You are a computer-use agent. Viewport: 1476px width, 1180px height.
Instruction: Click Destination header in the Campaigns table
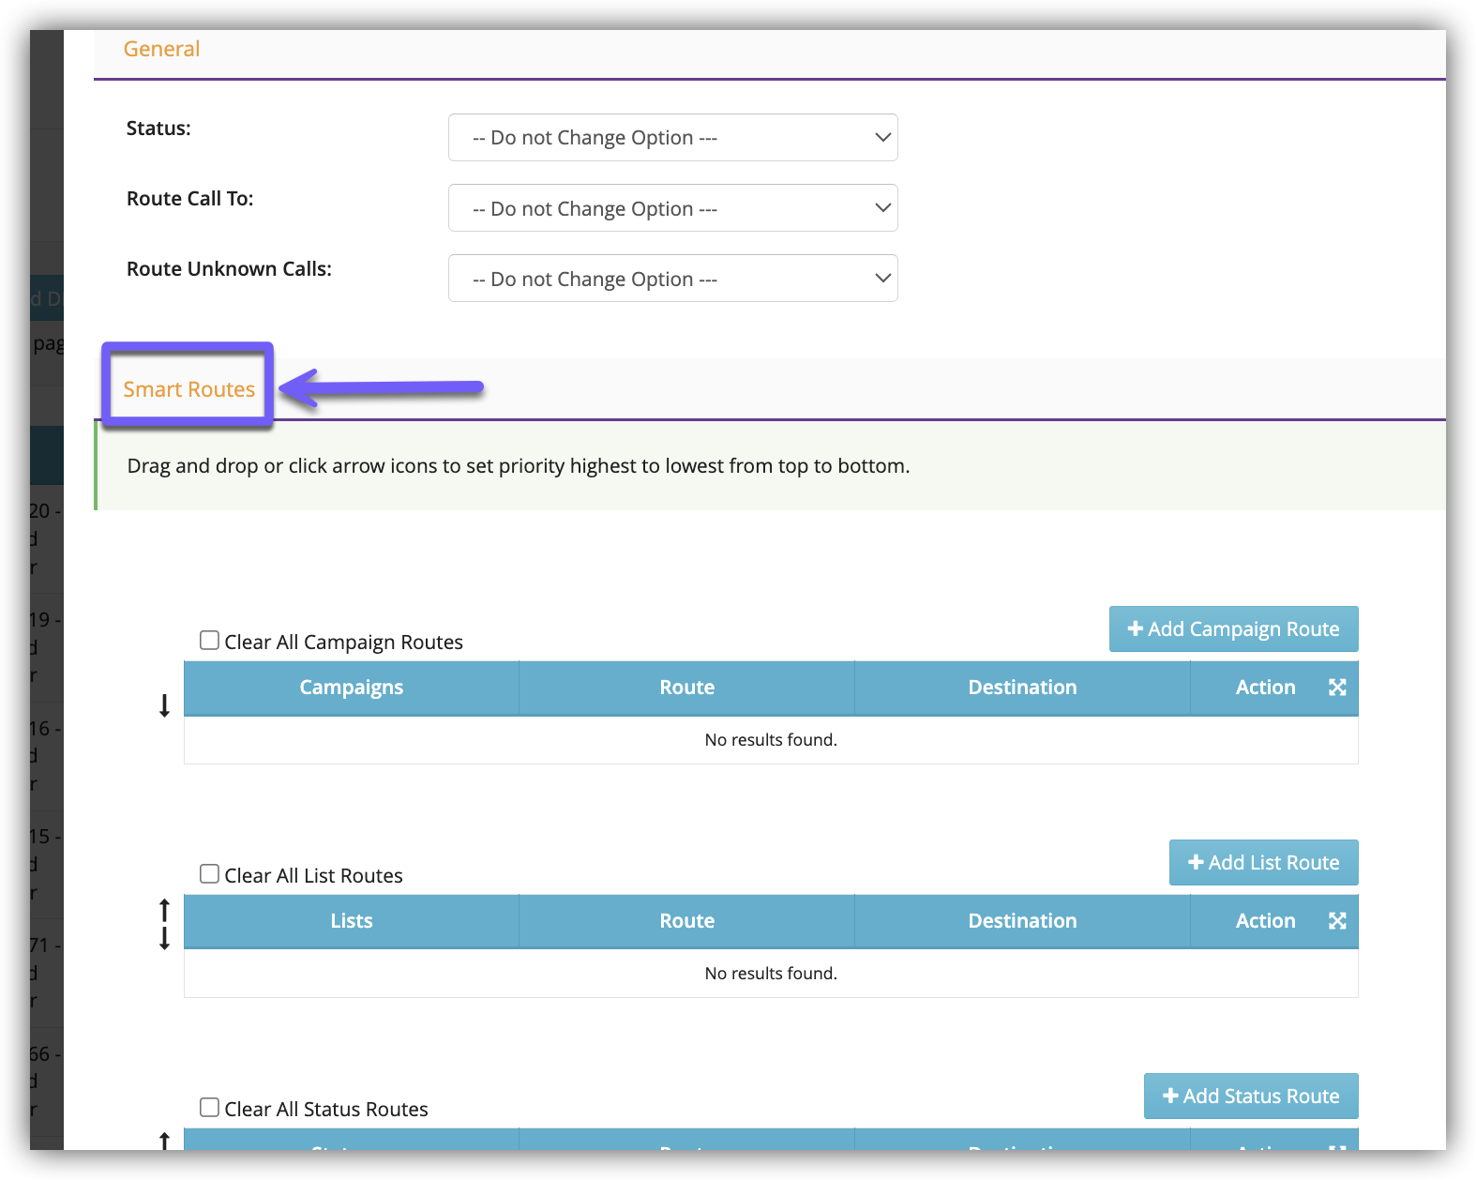[1022, 688]
